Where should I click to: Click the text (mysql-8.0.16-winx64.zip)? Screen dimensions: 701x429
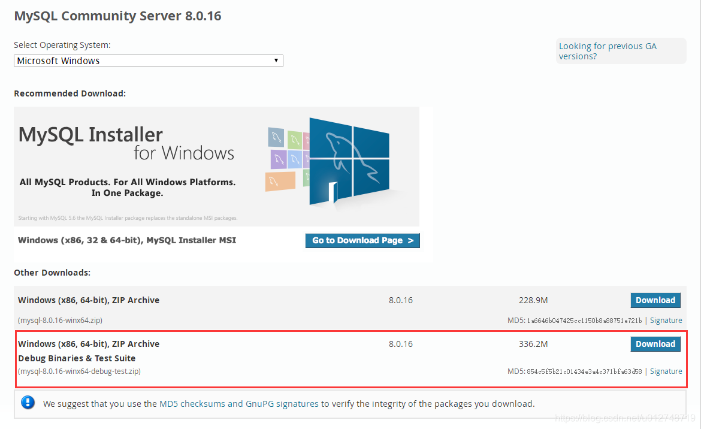(x=60, y=321)
